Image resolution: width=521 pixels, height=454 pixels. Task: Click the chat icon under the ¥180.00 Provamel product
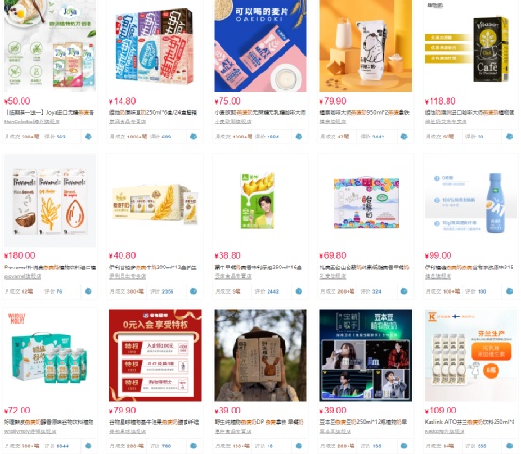(89, 291)
